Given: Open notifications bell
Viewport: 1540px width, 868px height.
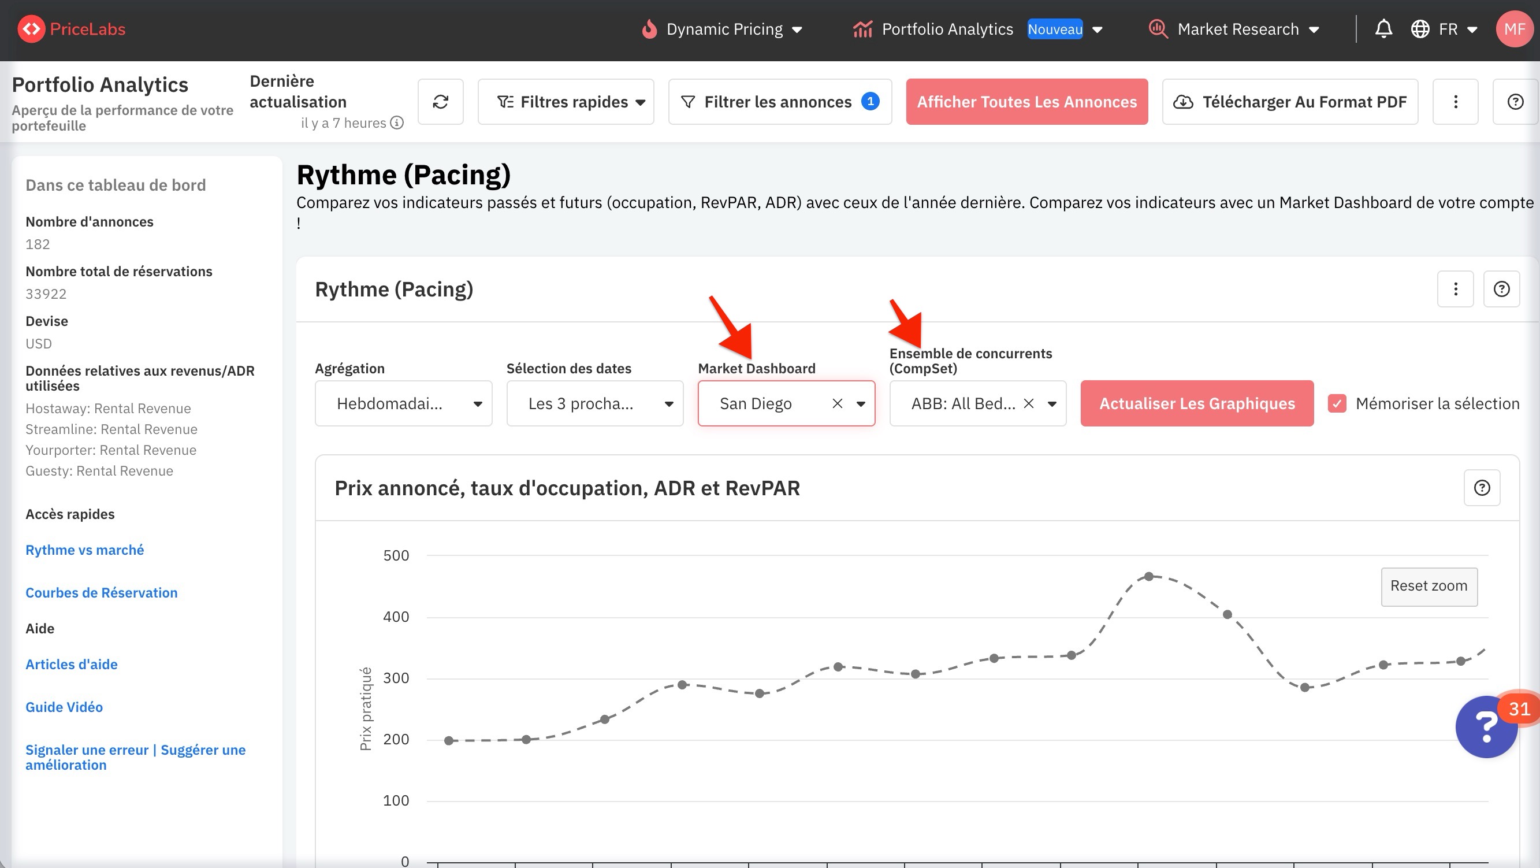Looking at the screenshot, I should click(x=1383, y=29).
